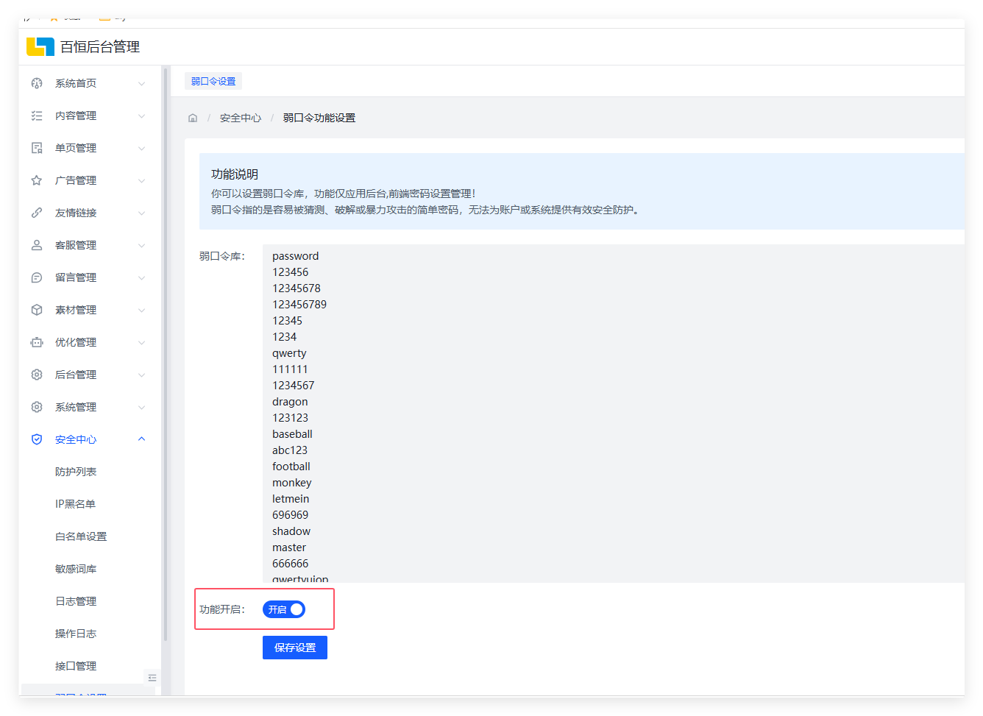
Task: Expand the 后台管理 menu chevron
Action: coord(142,375)
